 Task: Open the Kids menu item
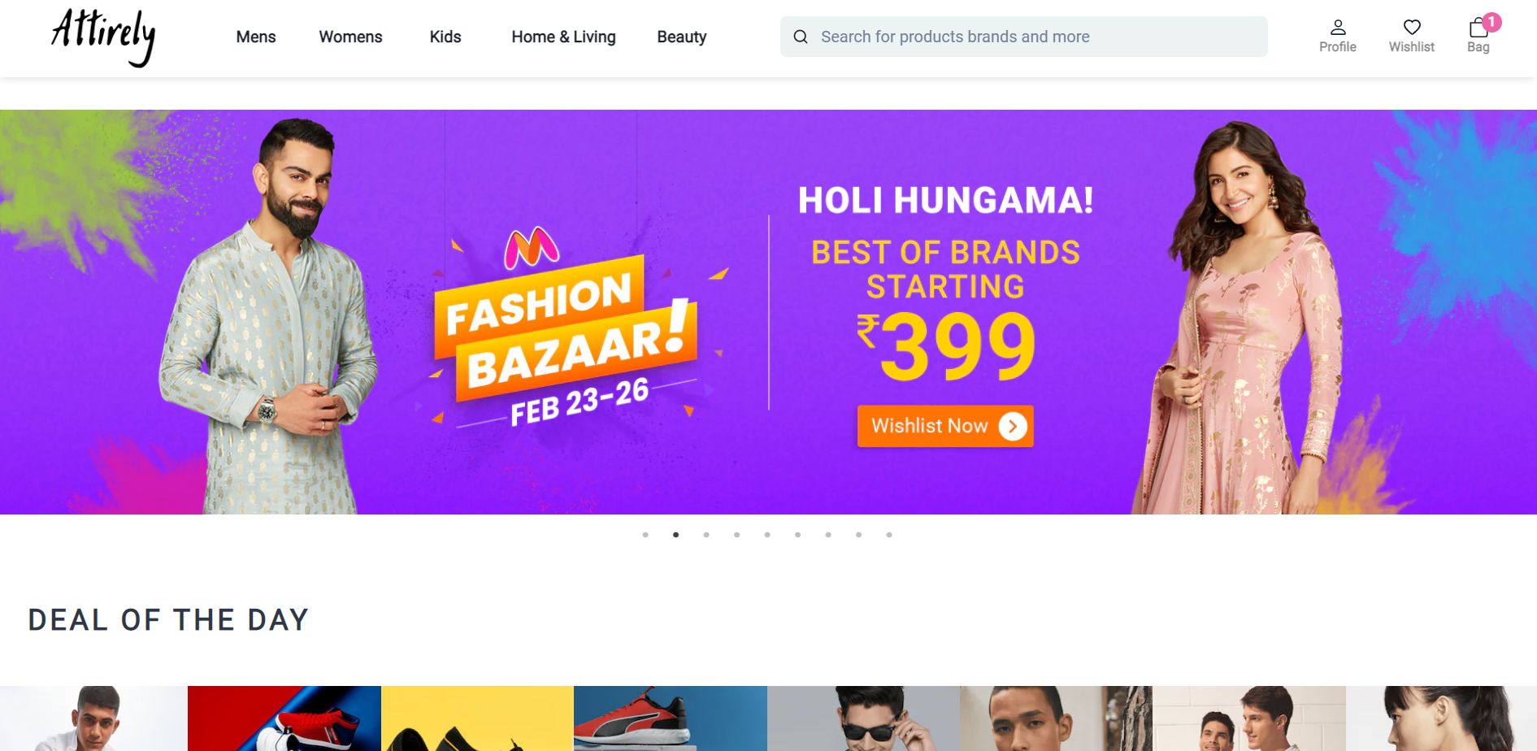(445, 37)
